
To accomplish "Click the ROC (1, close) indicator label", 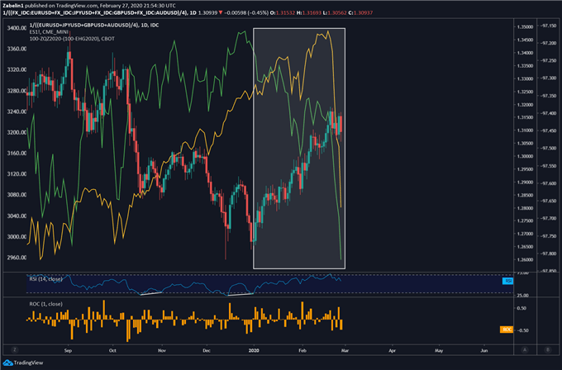I will [45, 304].
